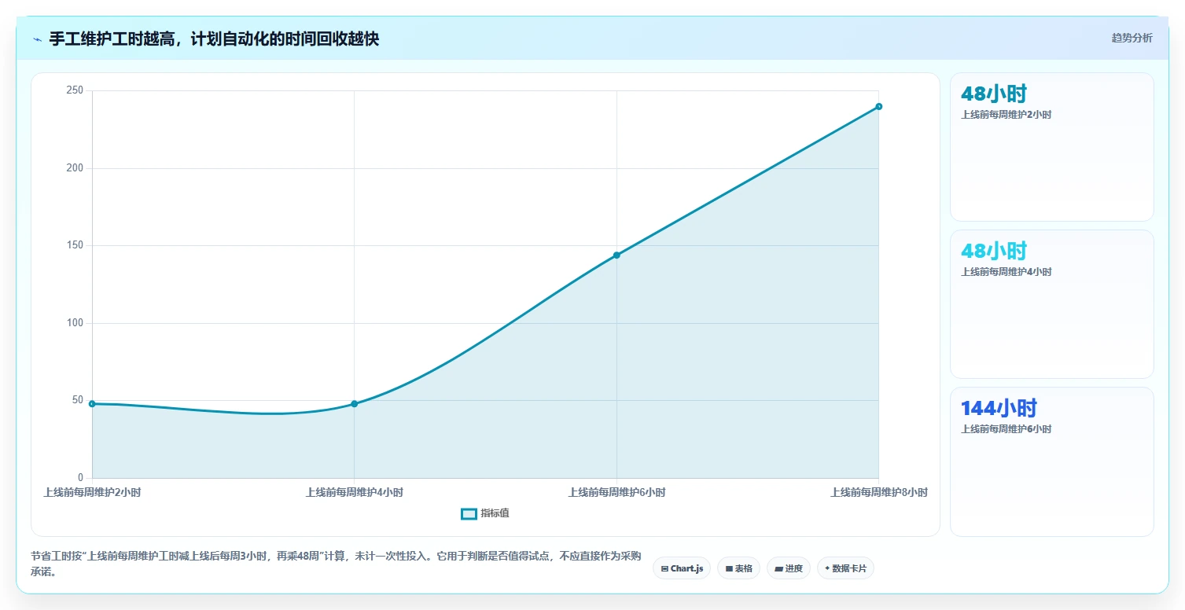The image size is (1185, 610).
Task: Click the 48小时 value above 上线前每周维护2小时
Action: tap(994, 94)
